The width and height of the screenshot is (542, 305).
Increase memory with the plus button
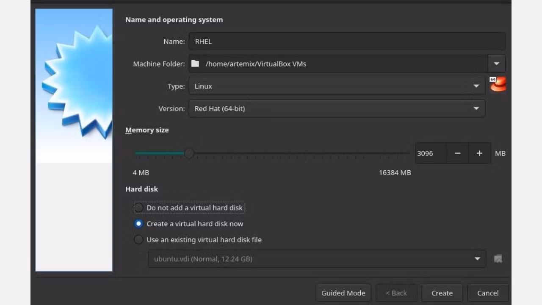coord(479,153)
